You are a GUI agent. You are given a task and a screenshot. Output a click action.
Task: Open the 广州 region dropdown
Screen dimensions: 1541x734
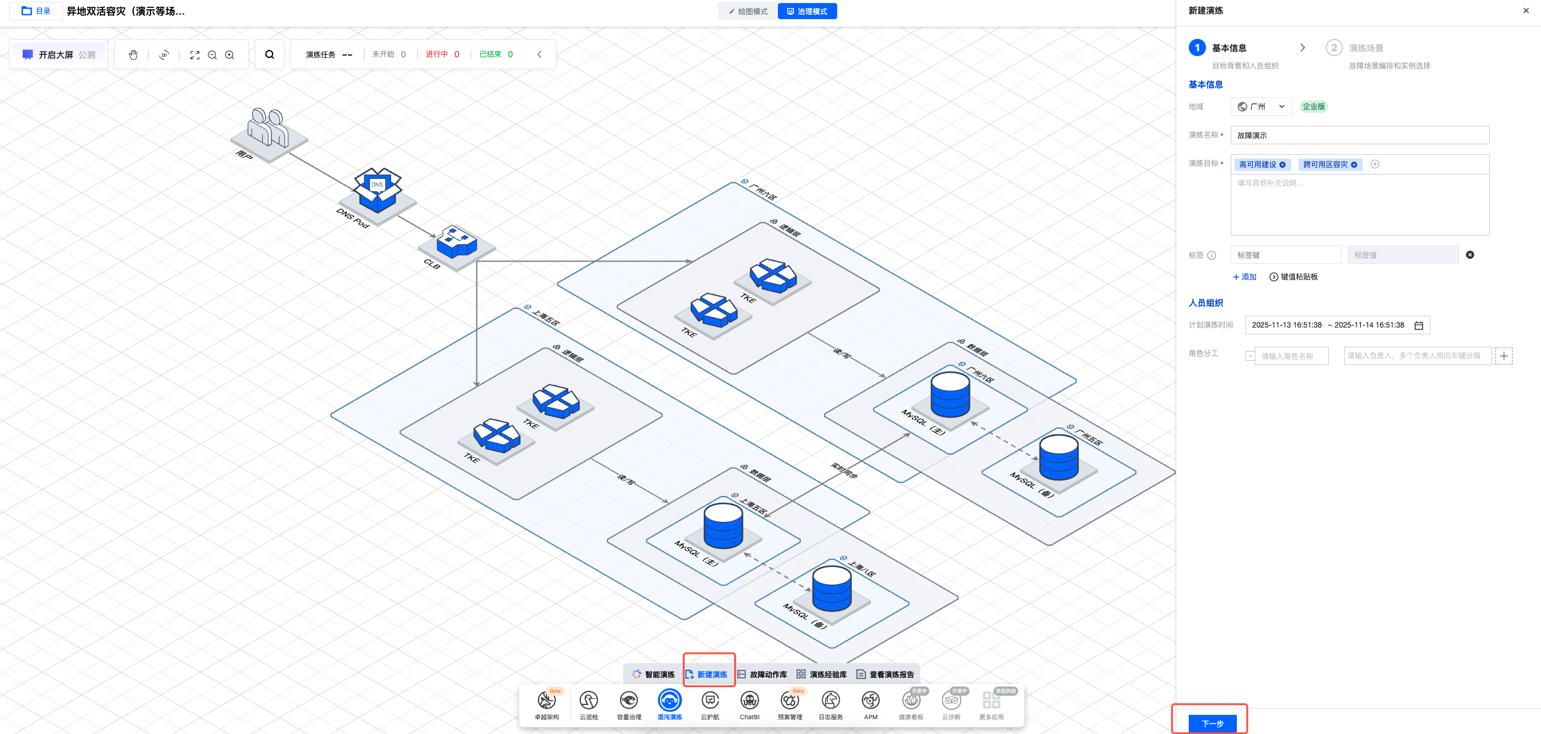click(1261, 107)
